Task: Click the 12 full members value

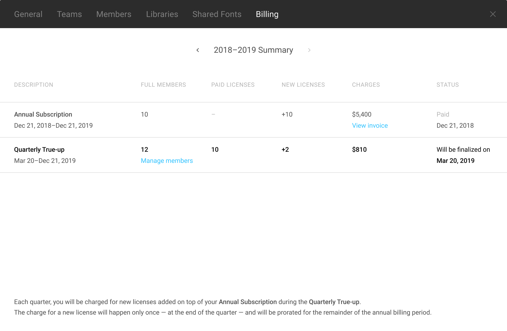Action: pos(144,149)
